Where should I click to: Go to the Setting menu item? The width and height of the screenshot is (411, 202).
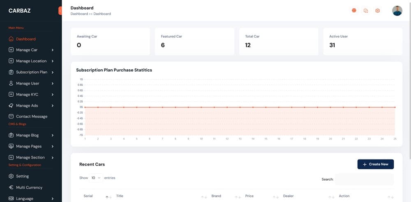pyautogui.click(x=22, y=176)
